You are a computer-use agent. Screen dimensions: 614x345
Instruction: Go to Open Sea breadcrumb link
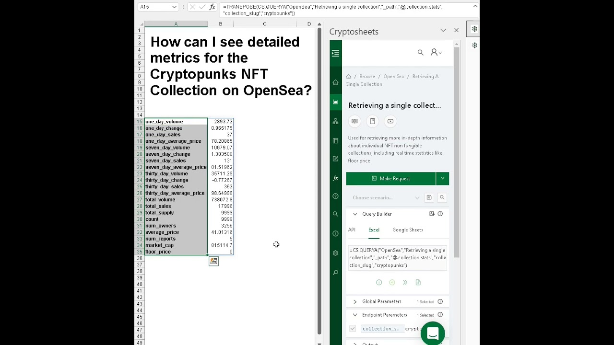pos(393,76)
